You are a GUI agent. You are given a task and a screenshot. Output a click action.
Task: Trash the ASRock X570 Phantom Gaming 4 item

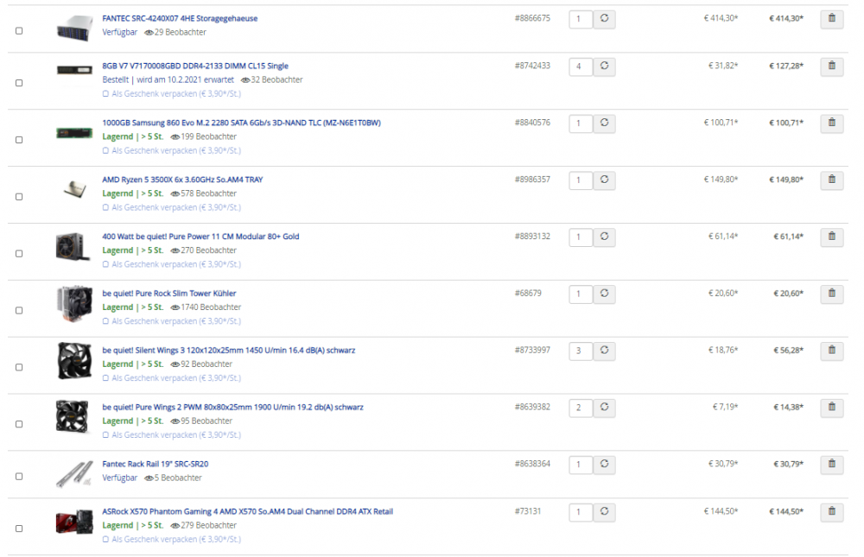point(831,512)
